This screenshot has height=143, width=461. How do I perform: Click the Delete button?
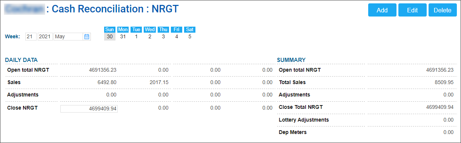(x=443, y=10)
